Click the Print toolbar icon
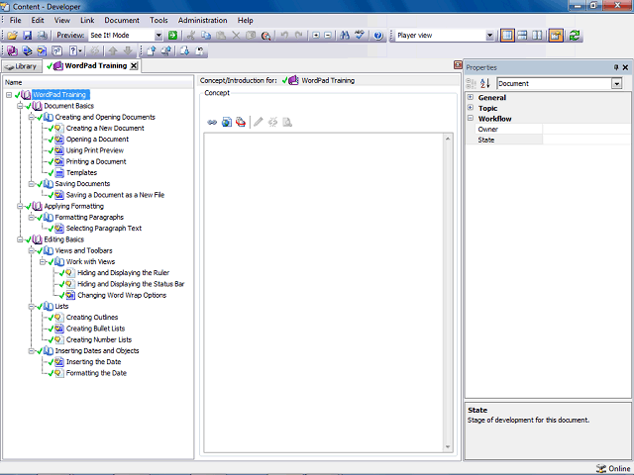The width and height of the screenshot is (634, 475). [x=42, y=36]
